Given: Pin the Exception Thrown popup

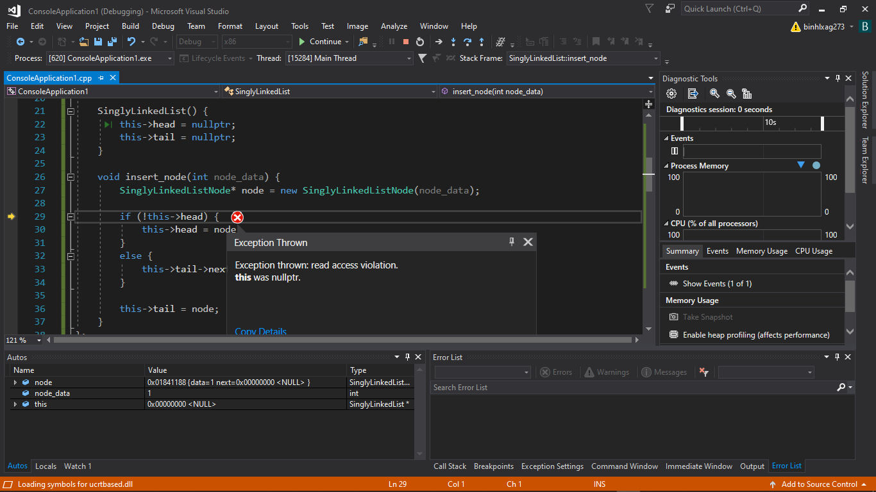Looking at the screenshot, I should click(512, 242).
